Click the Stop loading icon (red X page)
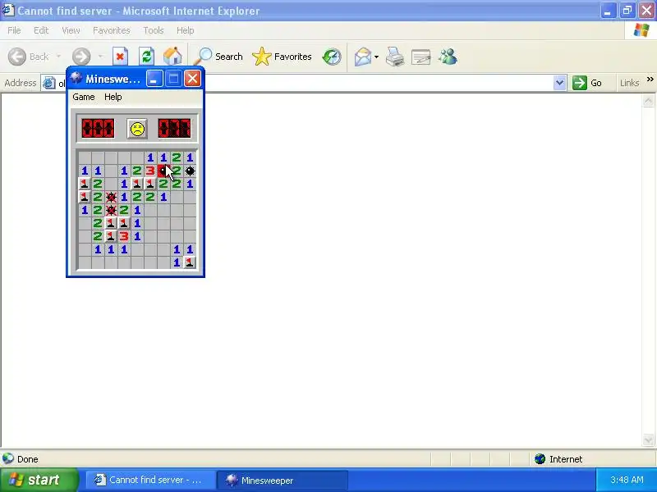Viewport: 657px width, 492px height. tap(120, 57)
